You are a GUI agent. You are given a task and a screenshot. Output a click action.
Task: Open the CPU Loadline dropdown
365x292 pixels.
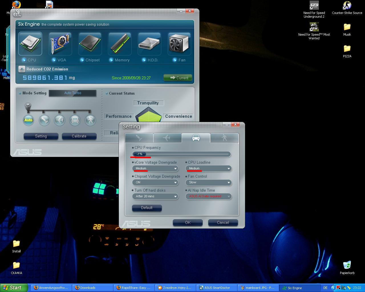pos(208,169)
